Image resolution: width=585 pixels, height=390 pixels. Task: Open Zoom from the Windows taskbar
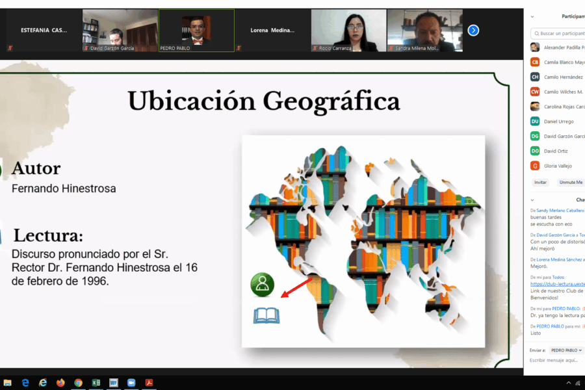click(131, 383)
